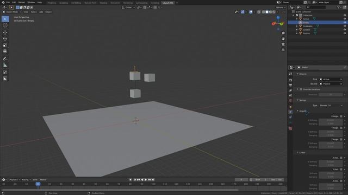The height and width of the screenshot is (195, 348).
Task: Open the File menu
Action: click(8, 2)
